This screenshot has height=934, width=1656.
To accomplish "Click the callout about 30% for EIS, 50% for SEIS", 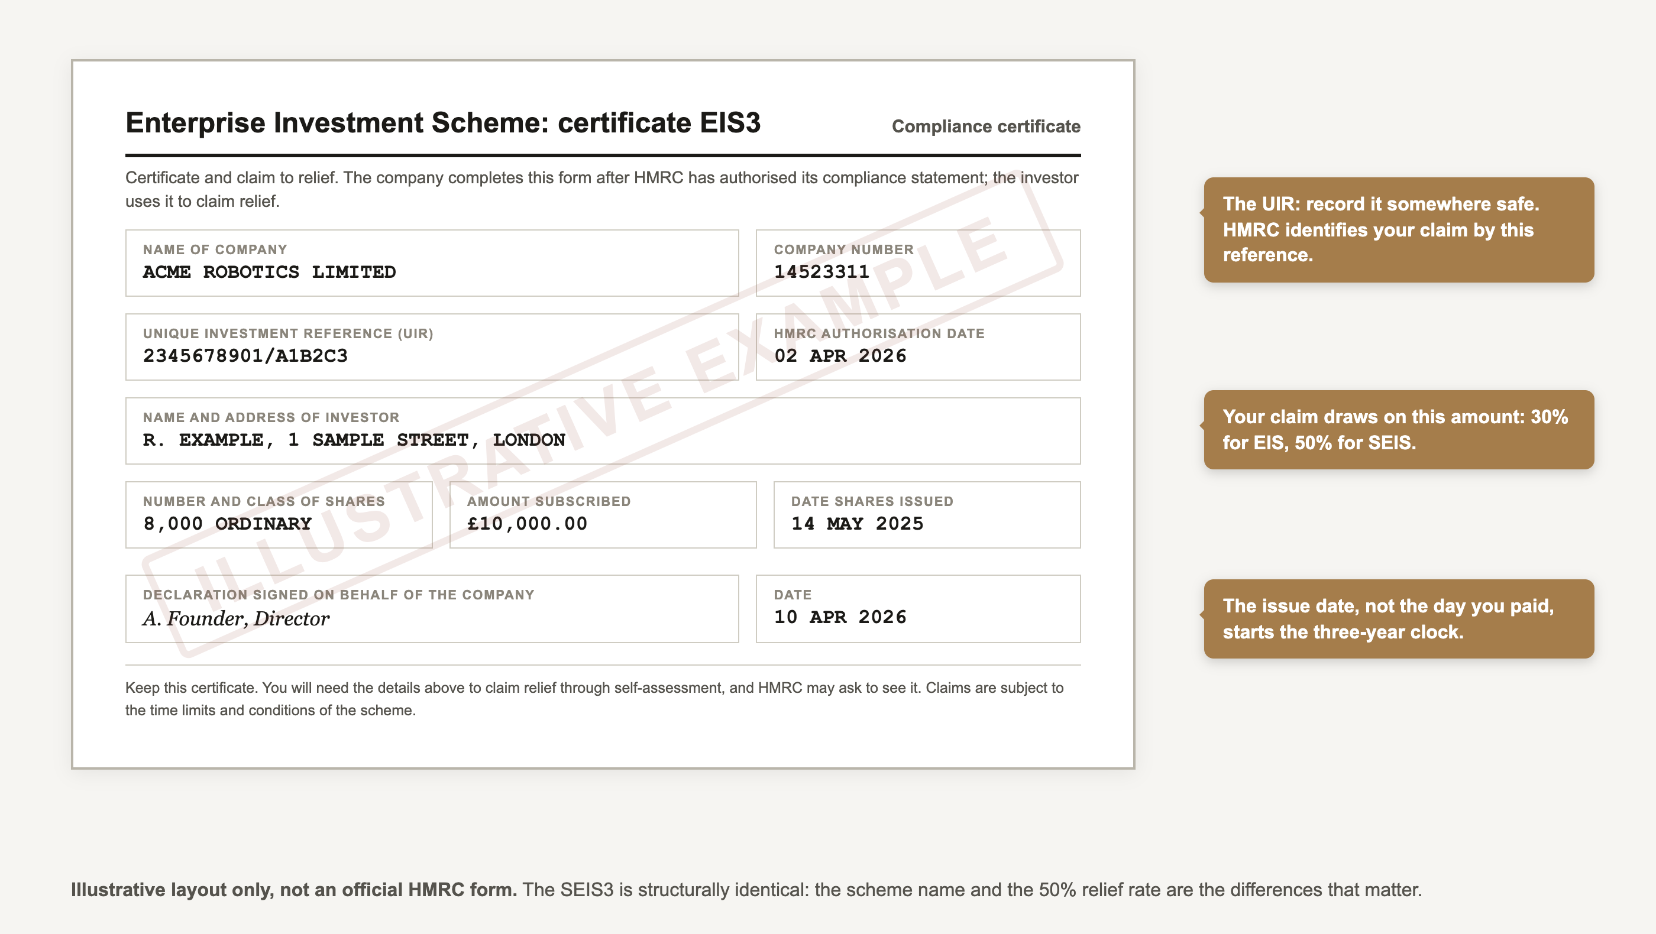I will [x=1399, y=430].
